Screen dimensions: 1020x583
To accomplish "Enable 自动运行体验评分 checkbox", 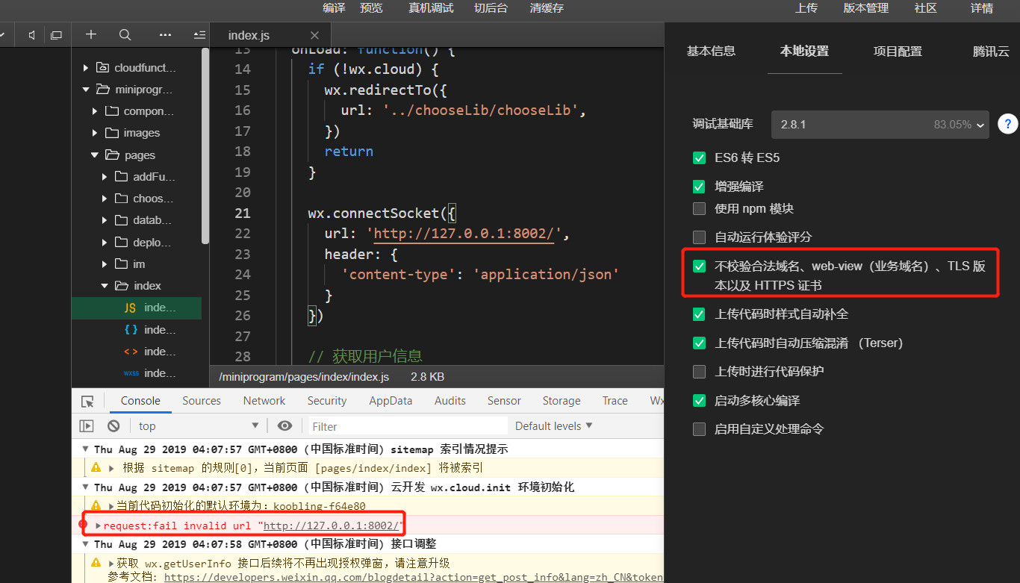I will point(699,237).
